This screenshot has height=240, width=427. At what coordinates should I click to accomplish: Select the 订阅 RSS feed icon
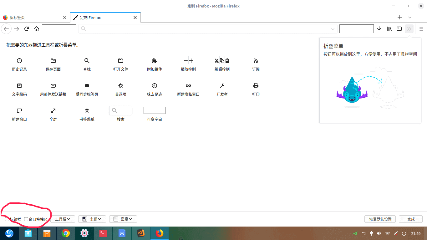point(256,61)
